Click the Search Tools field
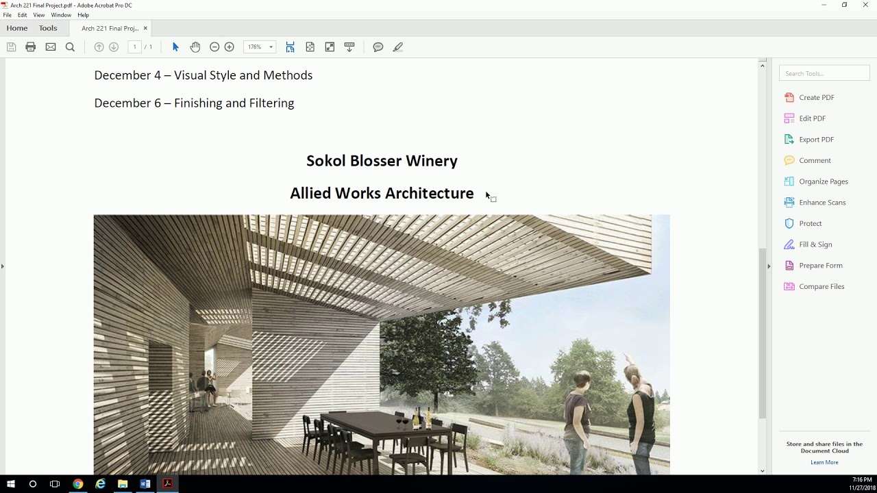Viewport: 877px width, 493px height. pyautogui.click(x=824, y=73)
